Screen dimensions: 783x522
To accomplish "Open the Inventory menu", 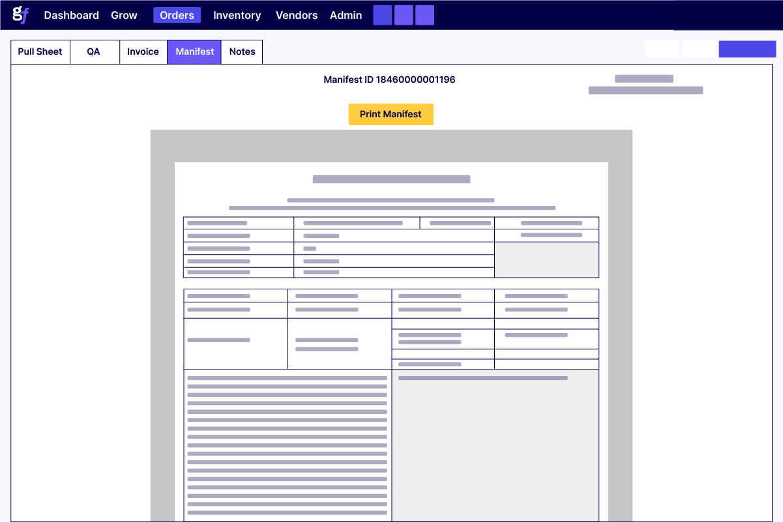I will [x=237, y=15].
